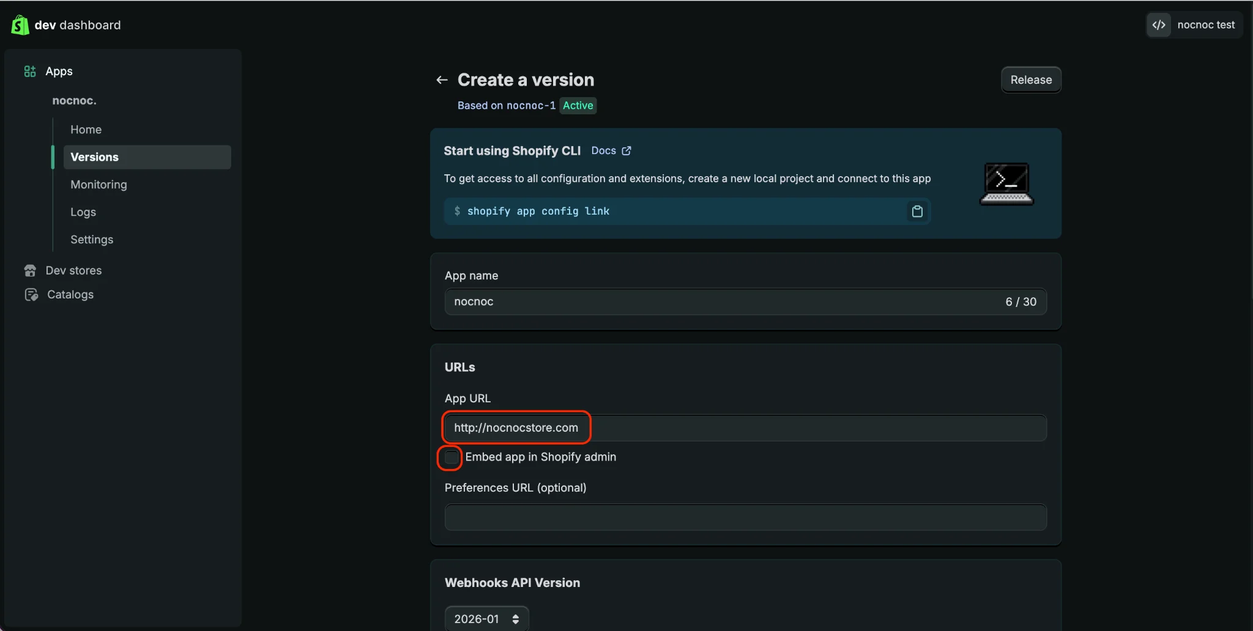
Task: Open the Webhooks API Version 2026-01 dropdown
Action: (x=486, y=619)
